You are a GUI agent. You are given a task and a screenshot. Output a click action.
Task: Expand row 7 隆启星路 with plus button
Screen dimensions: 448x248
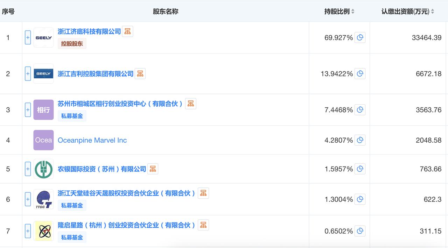click(x=28, y=231)
